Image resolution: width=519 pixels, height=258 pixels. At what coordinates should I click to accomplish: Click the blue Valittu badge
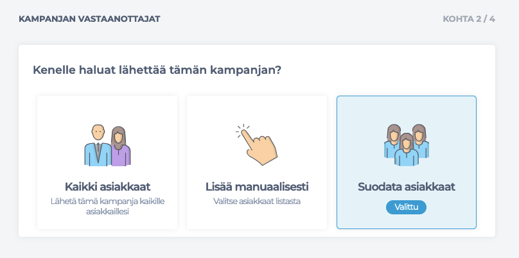tap(406, 207)
